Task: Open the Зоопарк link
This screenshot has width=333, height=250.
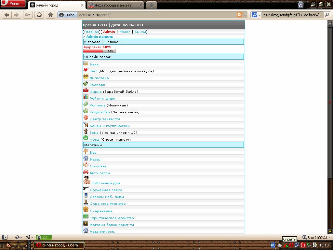Action: pos(97,85)
